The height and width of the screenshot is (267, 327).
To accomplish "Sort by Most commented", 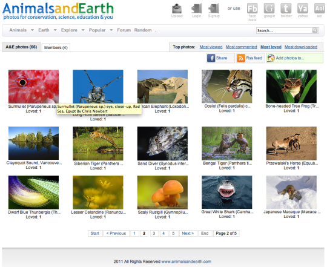I will pos(241,47).
